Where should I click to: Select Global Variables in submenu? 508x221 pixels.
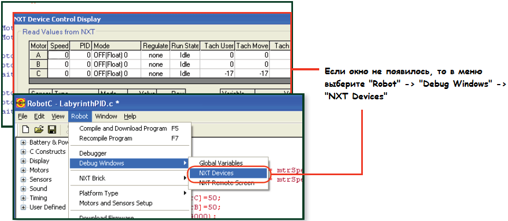(228, 163)
